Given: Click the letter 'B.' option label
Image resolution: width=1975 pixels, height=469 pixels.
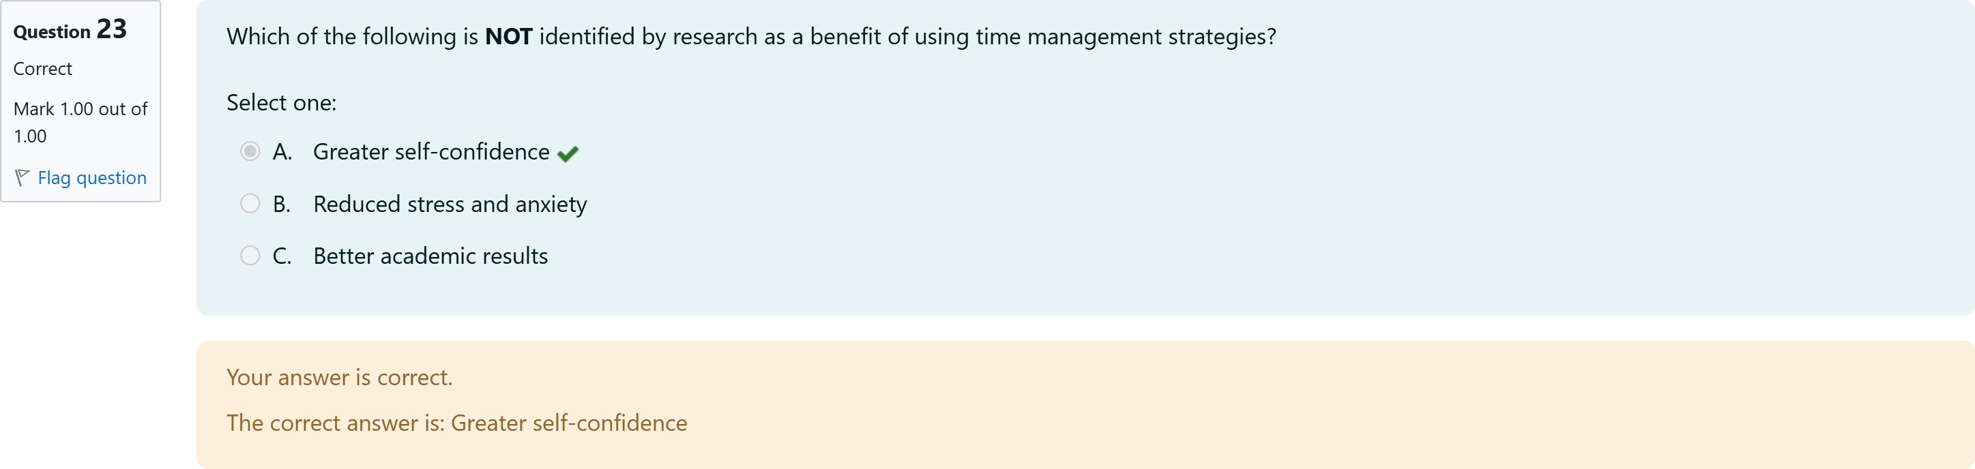Looking at the screenshot, I should coord(282,204).
